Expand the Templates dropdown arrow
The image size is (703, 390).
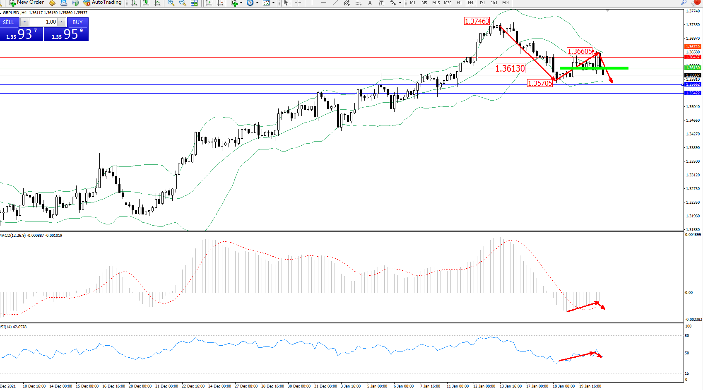273,3
